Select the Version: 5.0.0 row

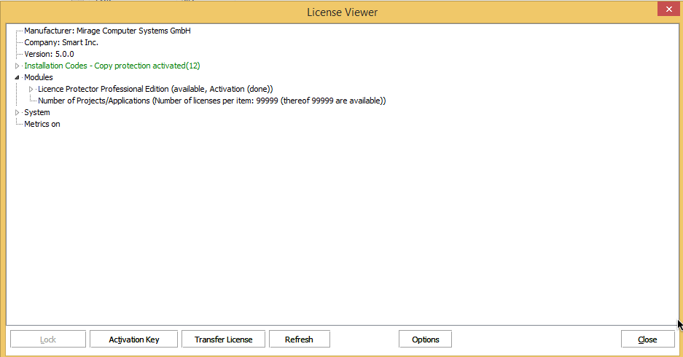click(49, 55)
